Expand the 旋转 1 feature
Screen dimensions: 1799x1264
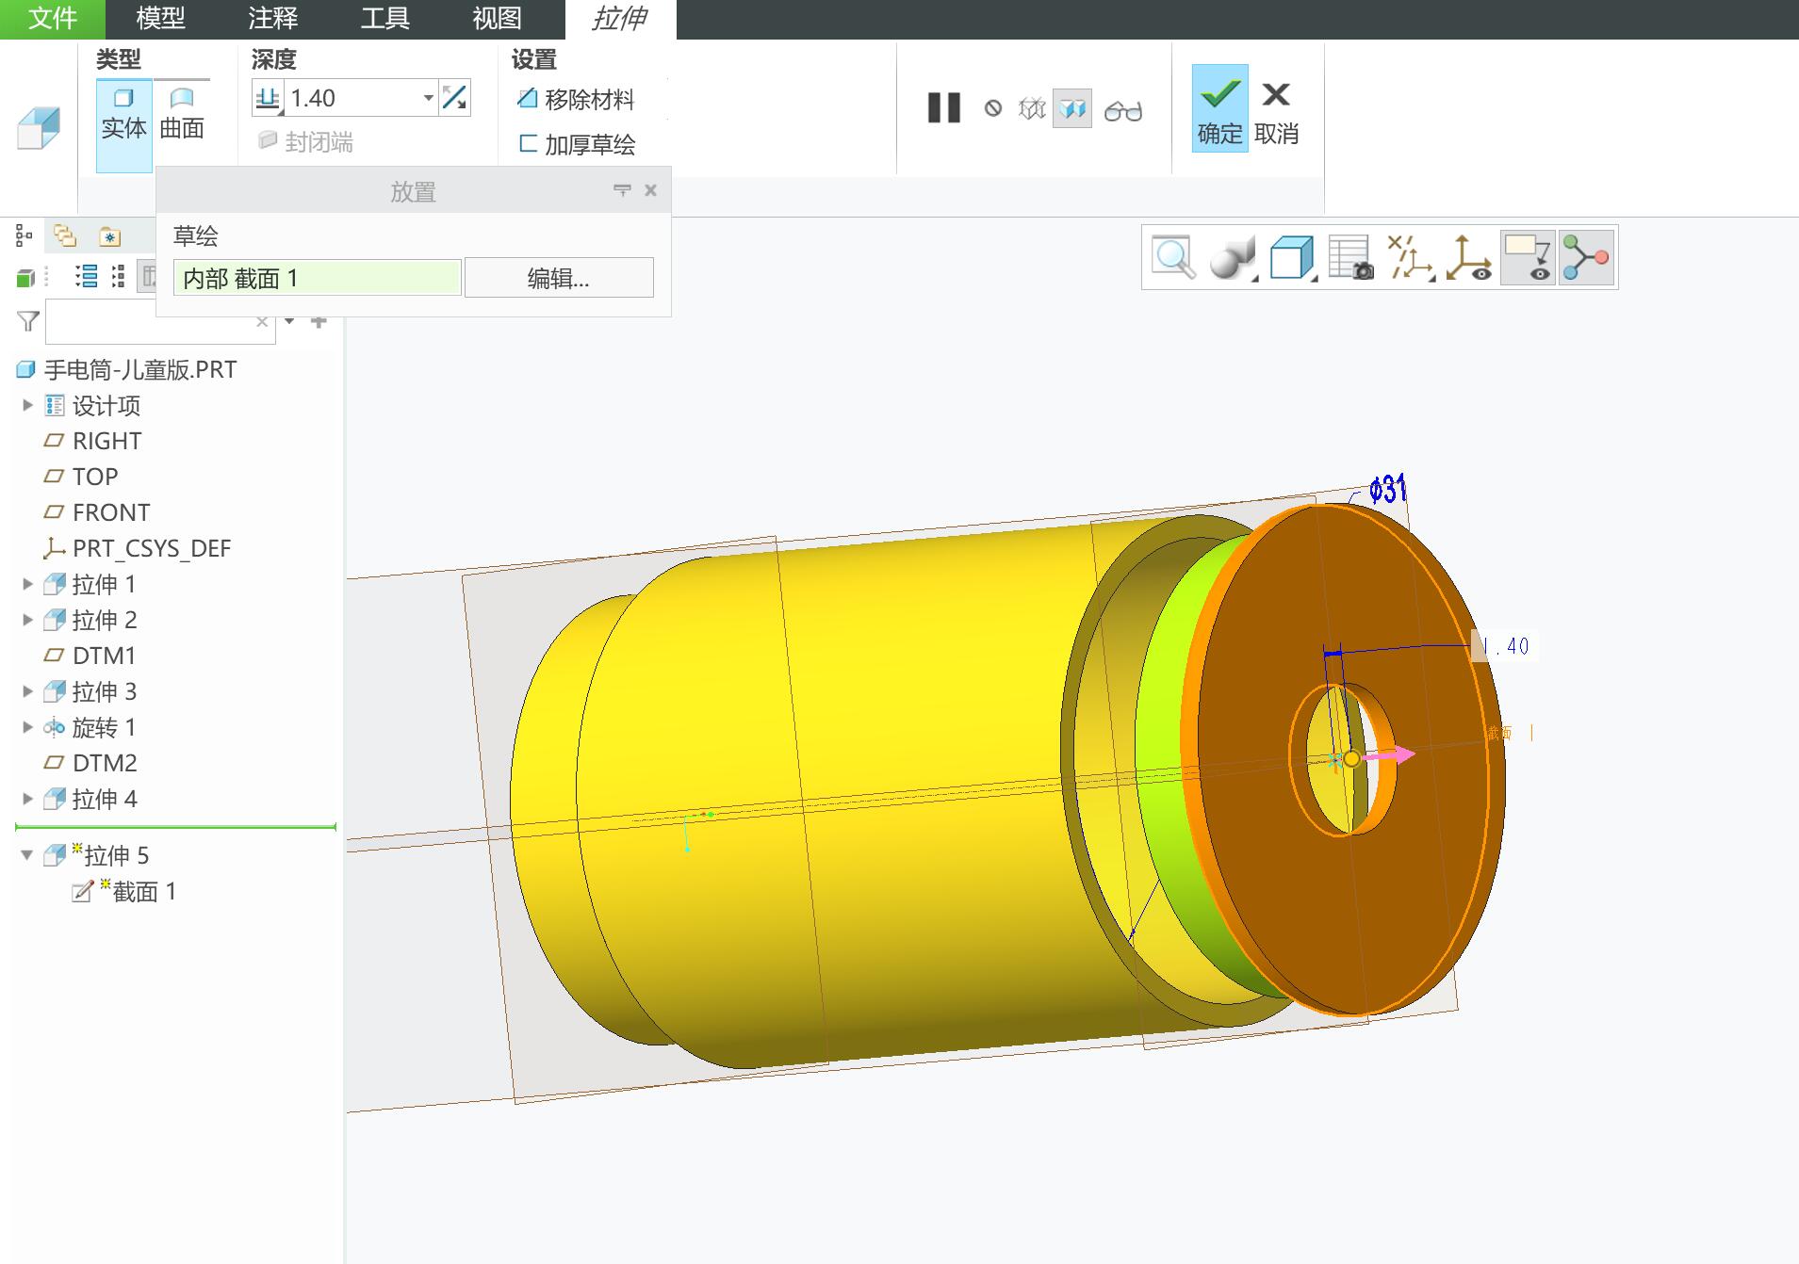pos(27,727)
